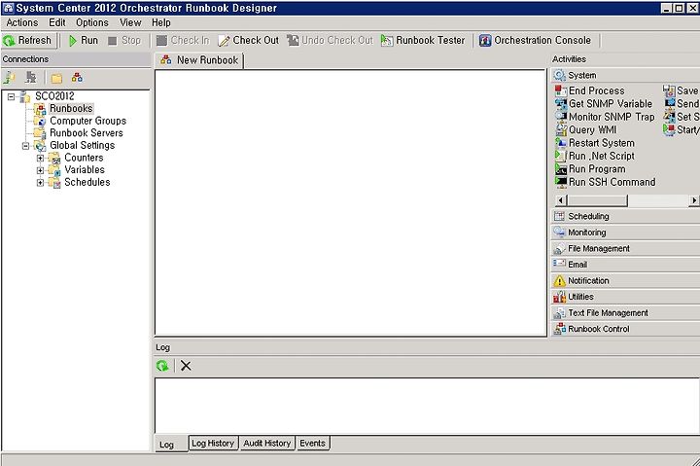Switch to the Log History tab

pos(213,444)
